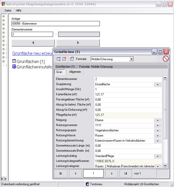This screenshot has height=187, width=174.
Task: Click the Grünfläche neu erzeugen link
Action: coord(32,54)
